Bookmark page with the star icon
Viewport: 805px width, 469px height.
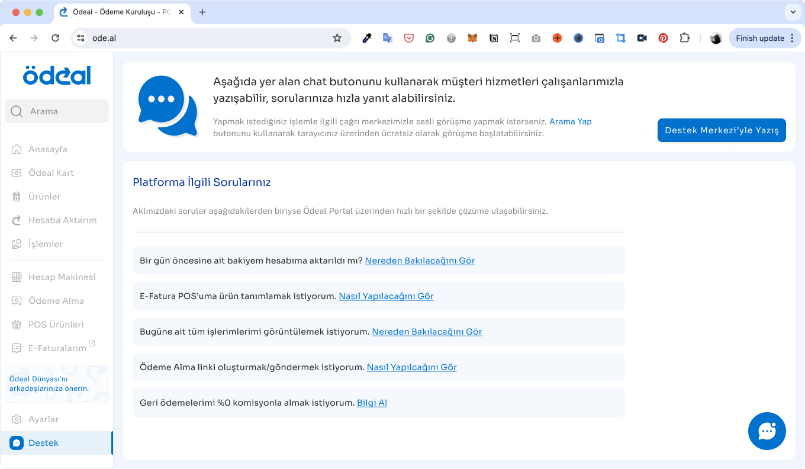[x=337, y=38]
